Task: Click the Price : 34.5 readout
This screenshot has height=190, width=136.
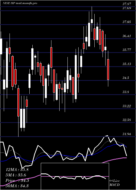Action: pyautogui.click(x=17, y=180)
